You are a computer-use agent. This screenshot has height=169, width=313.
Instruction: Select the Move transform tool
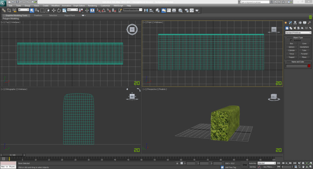(54, 10)
